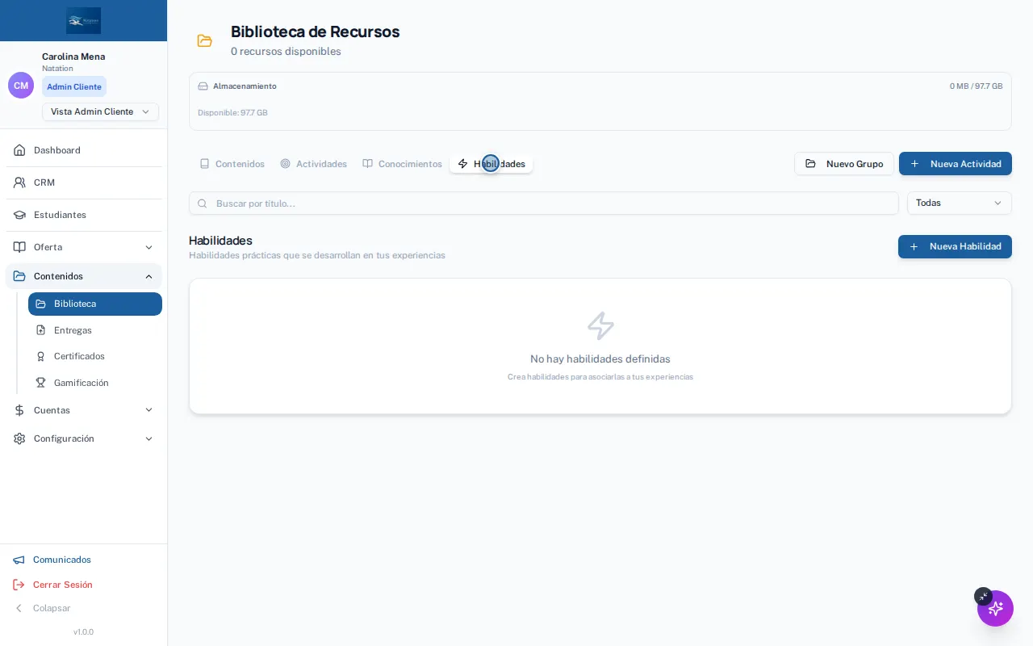Click the "No hay habilidades definidas" message
This screenshot has width=1033, height=646.
600,359
